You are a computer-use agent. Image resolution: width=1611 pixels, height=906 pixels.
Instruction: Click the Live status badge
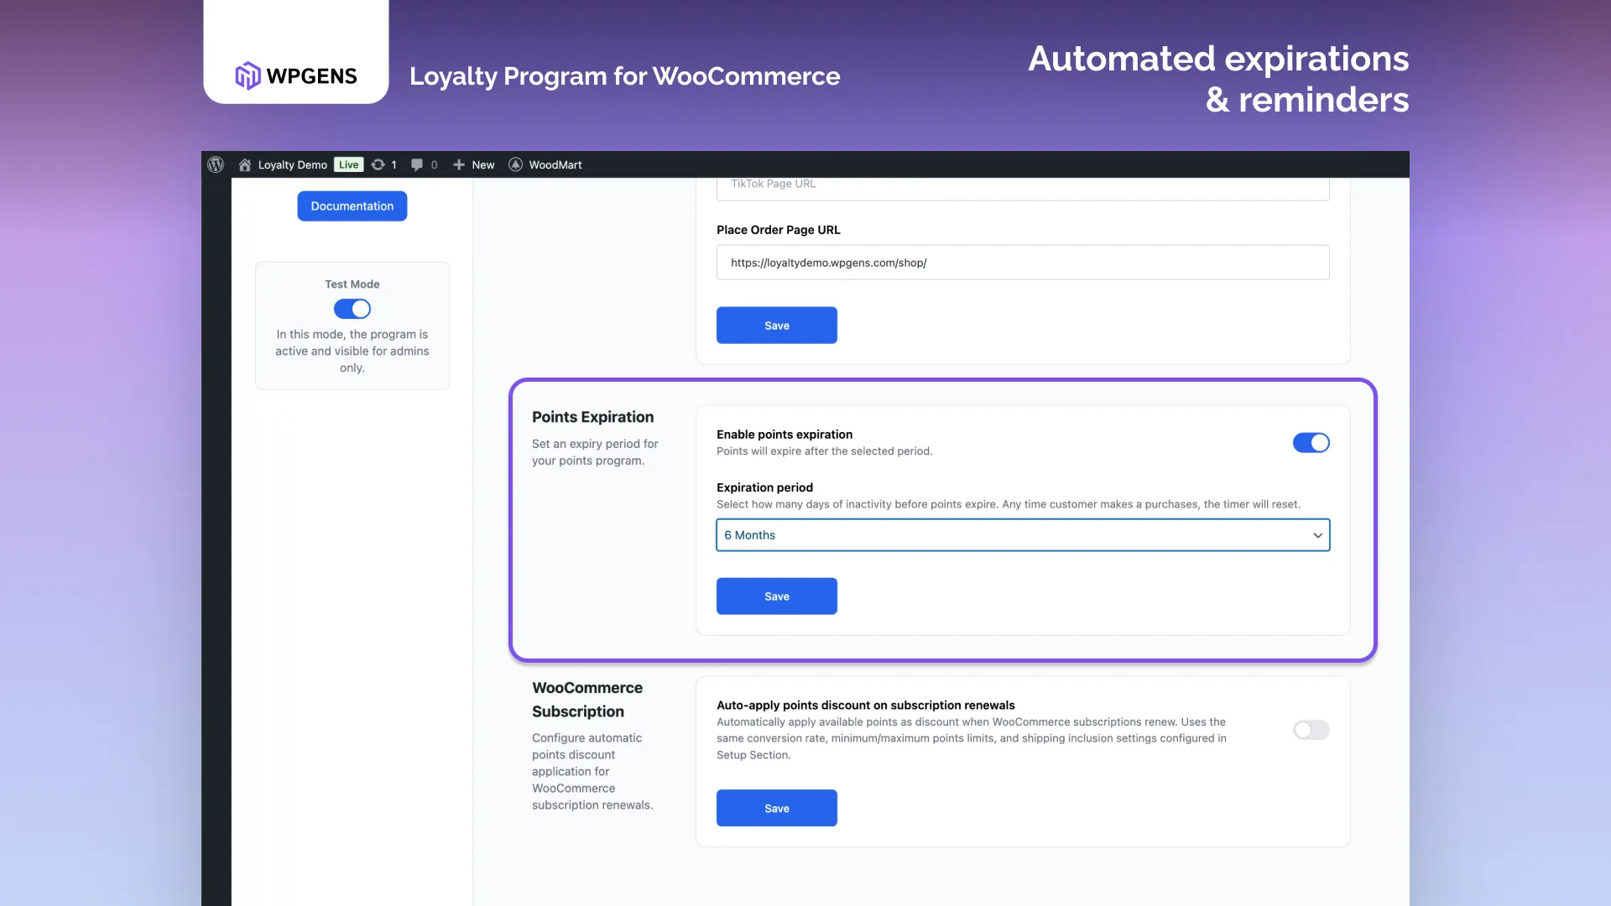(x=348, y=164)
